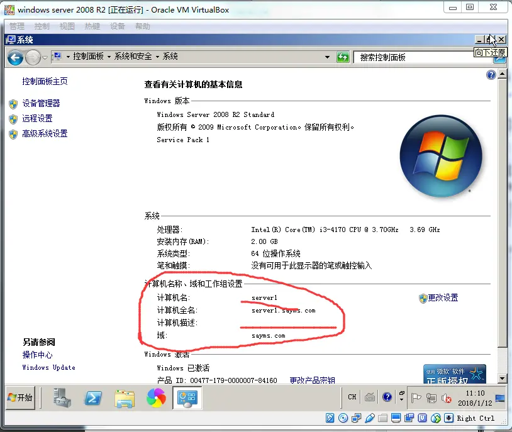
Task: Click VirtualBox display status icon
Action: [x=396, y=418]
